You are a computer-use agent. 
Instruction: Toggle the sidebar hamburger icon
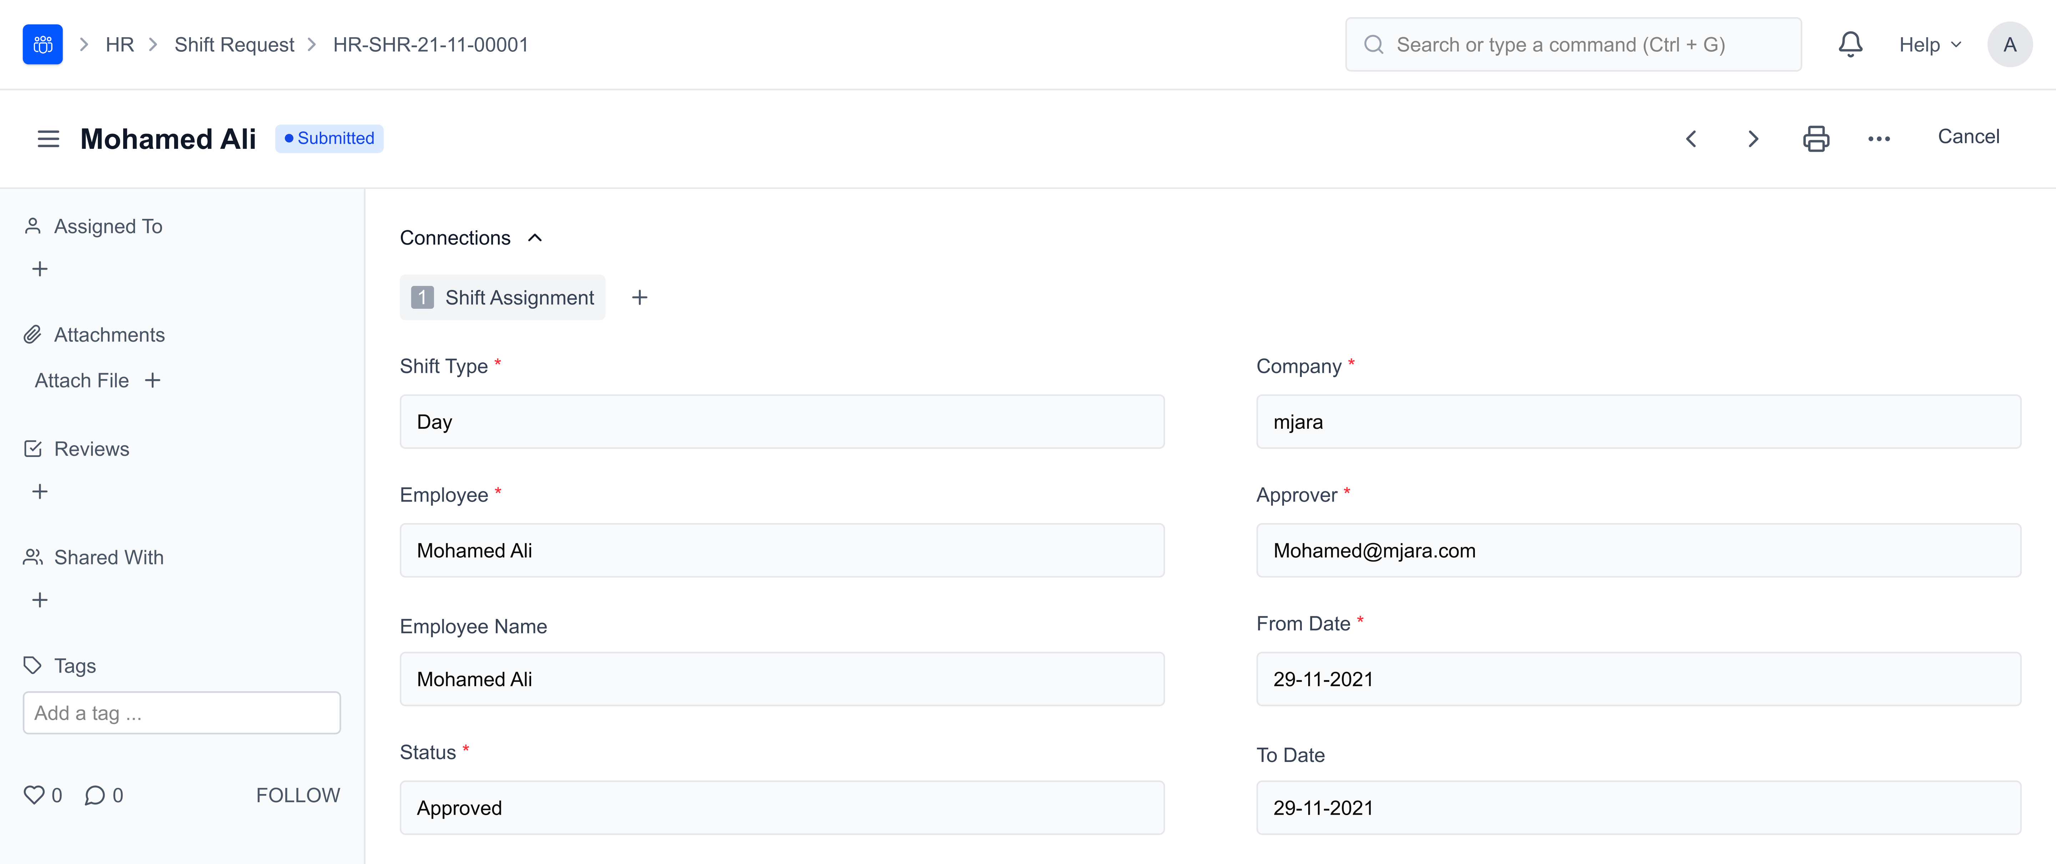coord(49,139)
